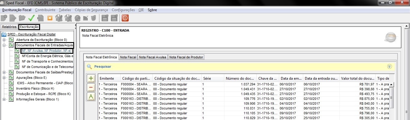Click the new-file toolbar icon with plus
Screen dimensions: 410x120
point(4,18)
